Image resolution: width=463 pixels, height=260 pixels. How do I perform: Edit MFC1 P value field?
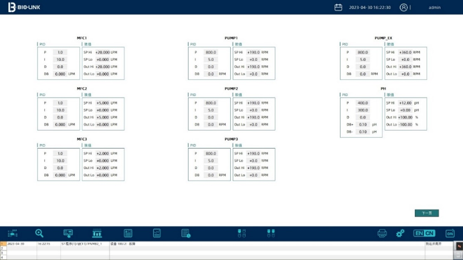(x=60, y=52)
